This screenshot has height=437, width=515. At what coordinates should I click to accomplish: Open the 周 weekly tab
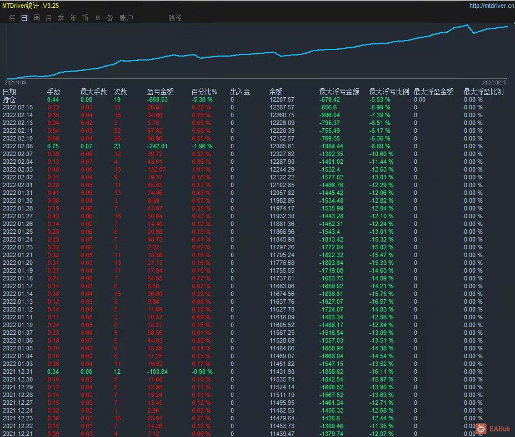click(x=37, y=18)
